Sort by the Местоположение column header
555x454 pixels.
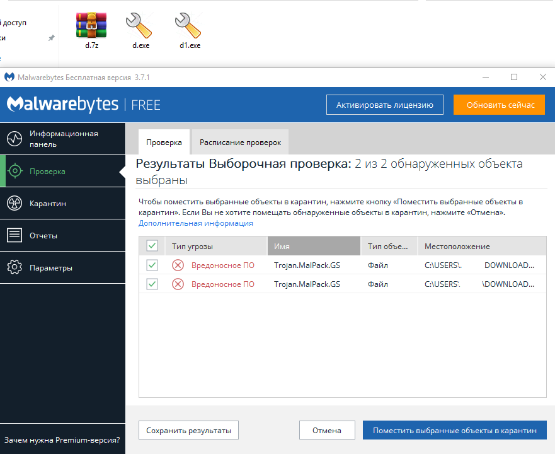pyautogui.click(x=482, y=246)
